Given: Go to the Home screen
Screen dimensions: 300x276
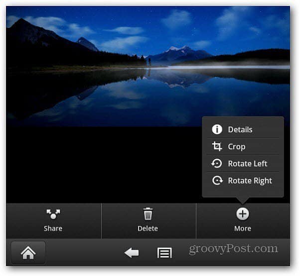Looking at the screenshot, I should click(28, 253).
